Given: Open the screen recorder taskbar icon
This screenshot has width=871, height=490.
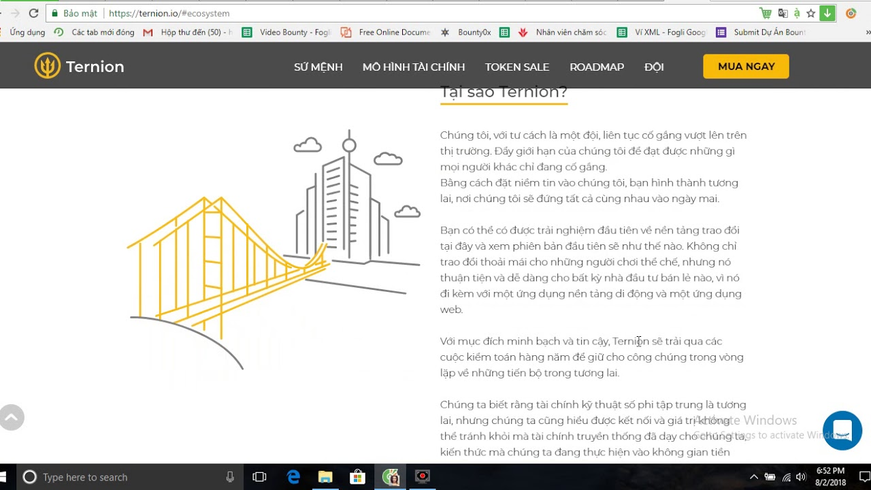Looking at the screenshot, I should tap(423, 476).
